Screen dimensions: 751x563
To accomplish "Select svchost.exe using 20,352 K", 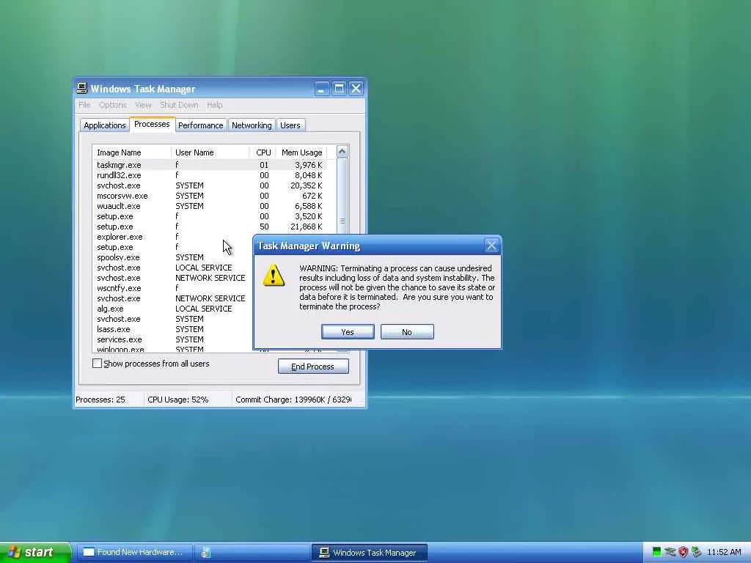I will (x=210, y=185).
